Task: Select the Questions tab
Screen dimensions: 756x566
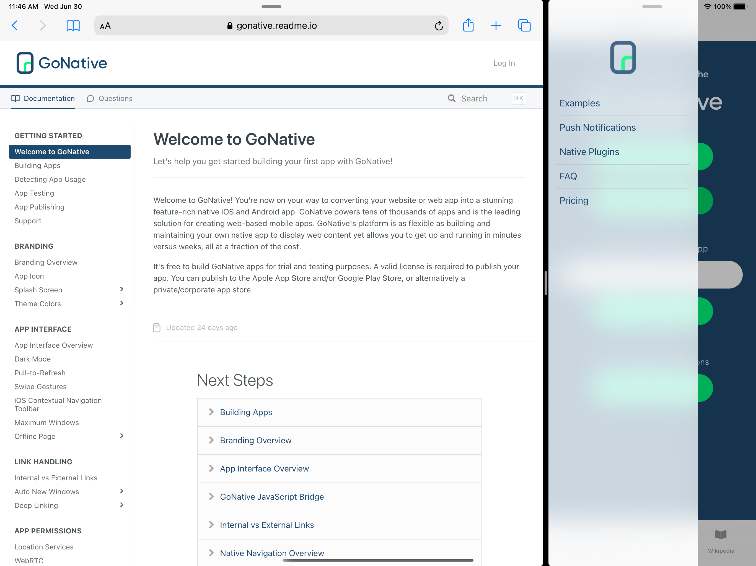Action: (109, 98)
